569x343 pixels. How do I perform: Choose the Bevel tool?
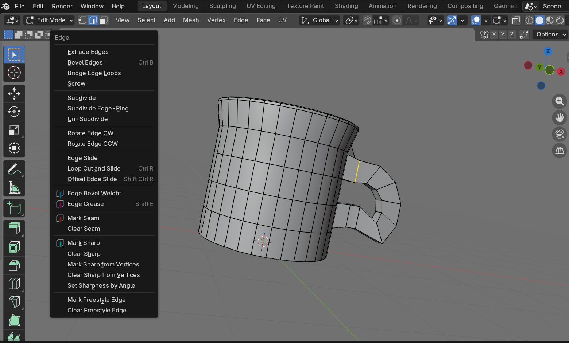coord(14,265)
